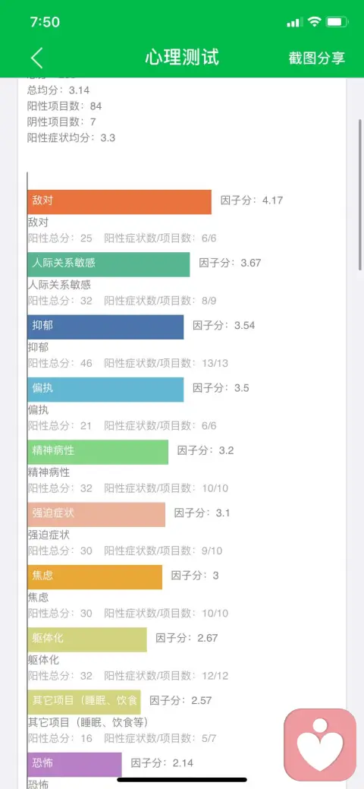Select the orange 敌对 bar
The image size is (364, 789).
tap(120, 202)
